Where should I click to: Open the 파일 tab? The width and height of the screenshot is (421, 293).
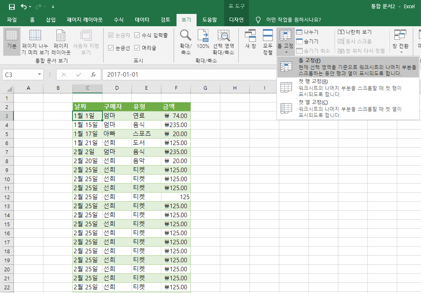[x=12, y=20]
